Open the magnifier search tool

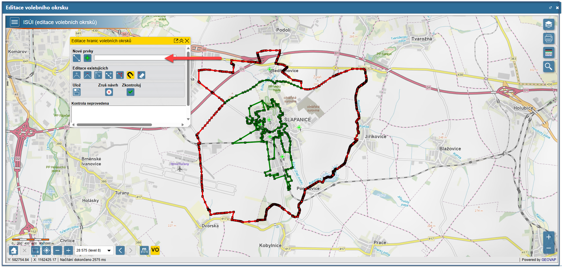(x=548, y=67)
